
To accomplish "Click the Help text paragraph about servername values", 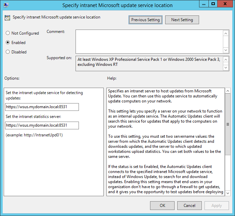I will [x=164, y=146].
